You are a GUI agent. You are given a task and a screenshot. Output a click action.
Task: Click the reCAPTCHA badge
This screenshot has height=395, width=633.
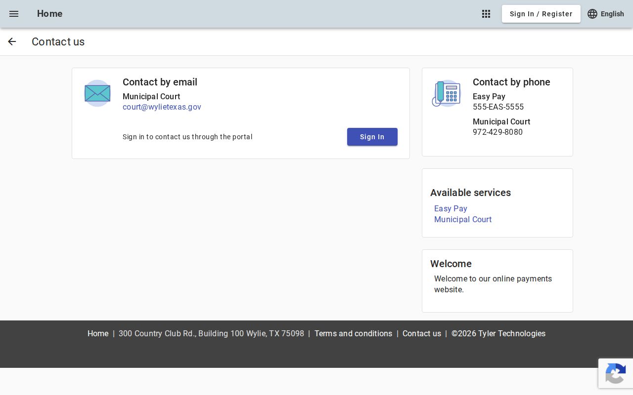coord(616,373)
